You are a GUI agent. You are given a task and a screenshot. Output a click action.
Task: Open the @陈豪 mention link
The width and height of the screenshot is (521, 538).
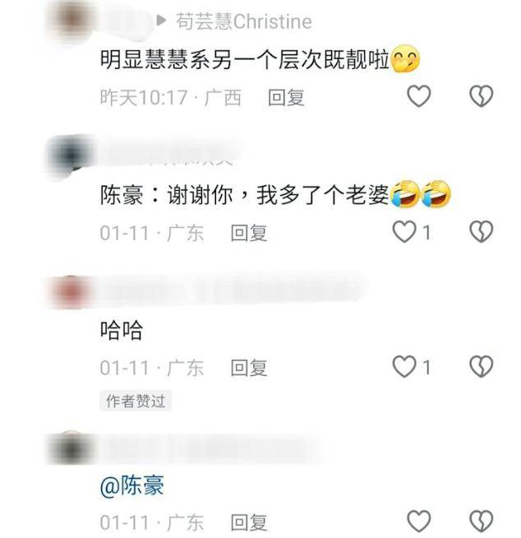click(132, 486)
